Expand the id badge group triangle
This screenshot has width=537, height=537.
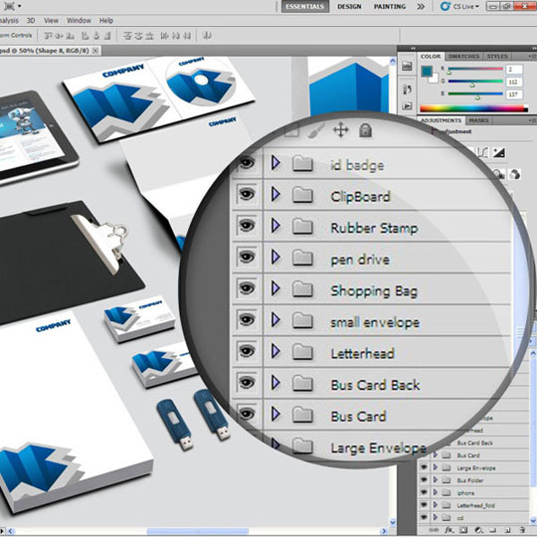point(275,163)
